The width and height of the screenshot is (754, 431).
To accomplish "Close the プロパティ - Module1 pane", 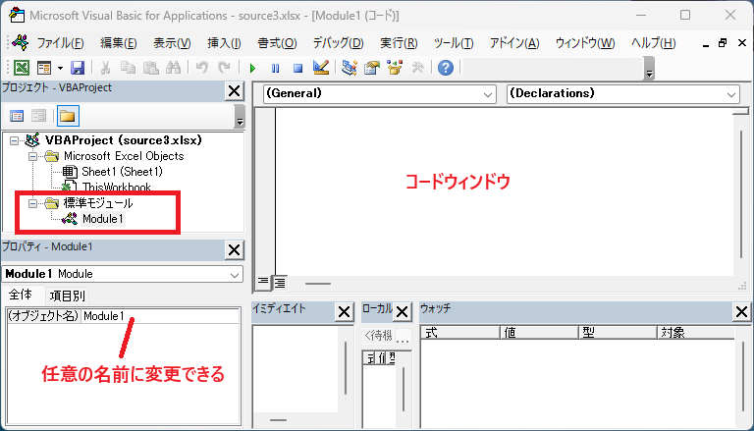I will [235, 250].
